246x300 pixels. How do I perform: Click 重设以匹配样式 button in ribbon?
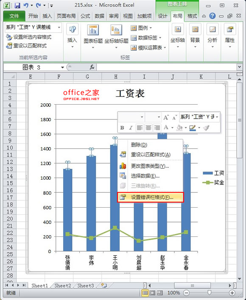pos(26,46)
